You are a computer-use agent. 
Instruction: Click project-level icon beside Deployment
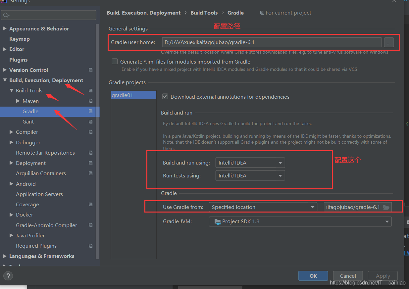click(90, 163)
